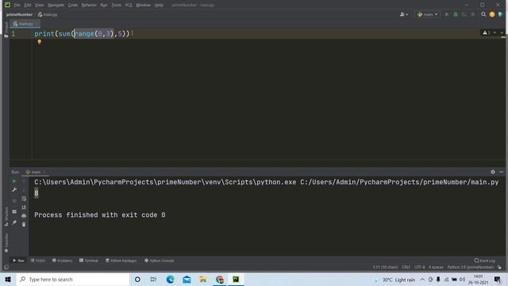508x286 pixels.
Task: Print the Run console output
Action: pos(24,215)
